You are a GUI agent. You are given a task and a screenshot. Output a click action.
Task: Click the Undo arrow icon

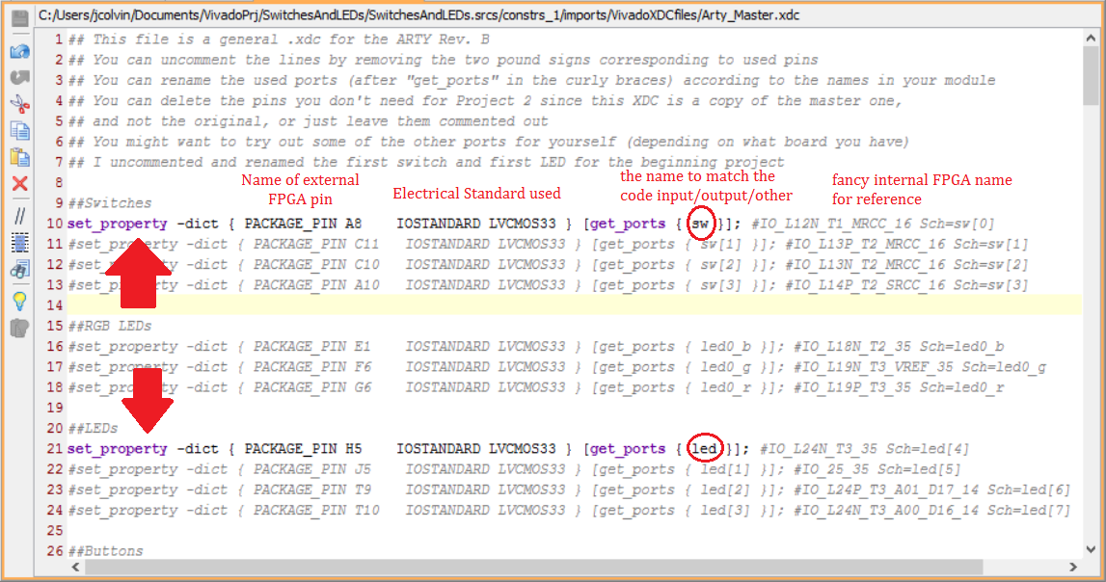coord(19,51)
